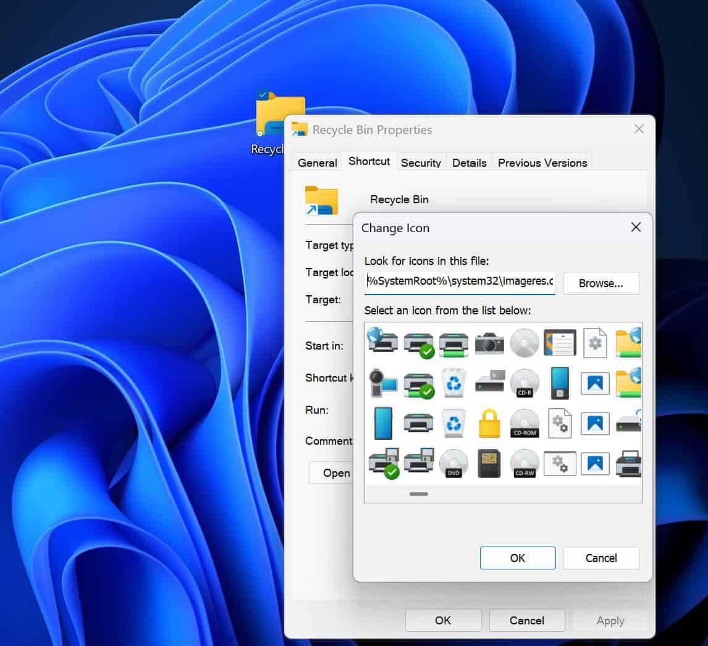
Task: Select the video camcorder icon
Action: (x=383, y=383)
